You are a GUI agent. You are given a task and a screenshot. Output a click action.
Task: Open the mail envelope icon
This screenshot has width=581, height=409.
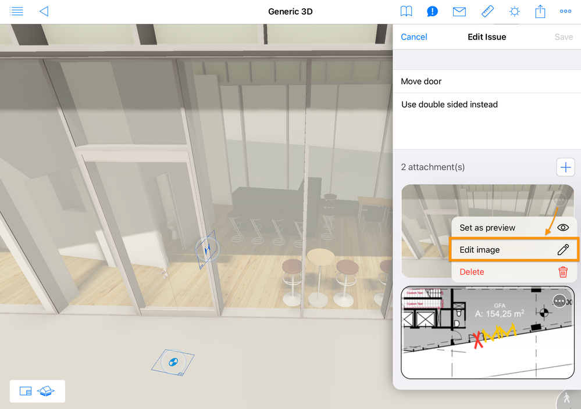[x=459, y=12]
